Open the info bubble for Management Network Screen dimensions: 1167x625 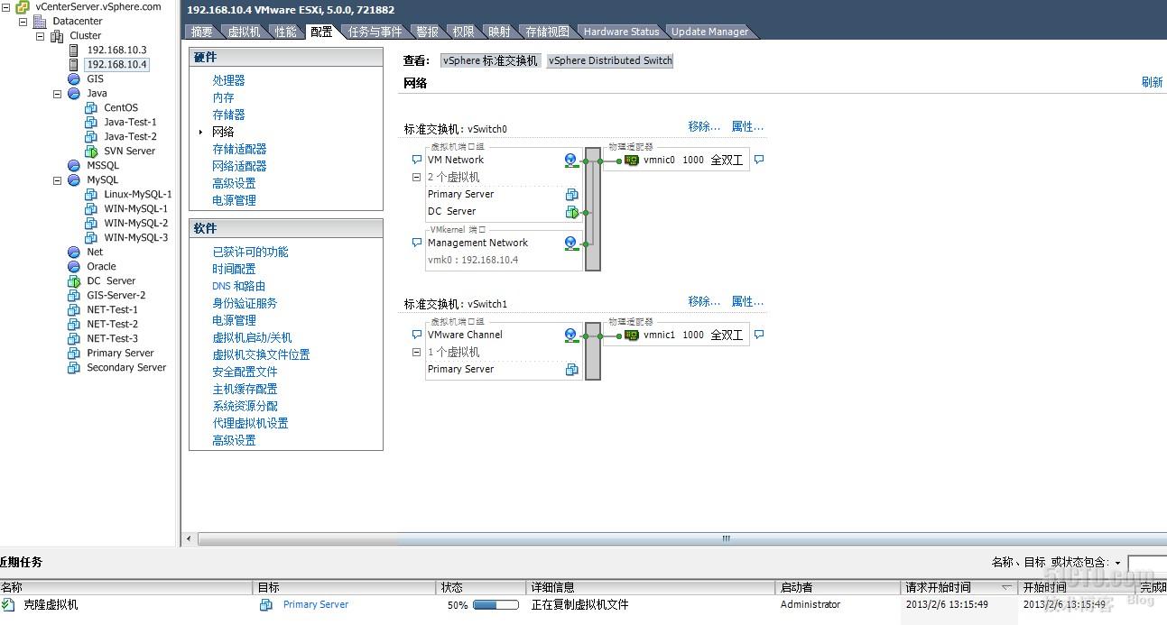click(417, 243)
